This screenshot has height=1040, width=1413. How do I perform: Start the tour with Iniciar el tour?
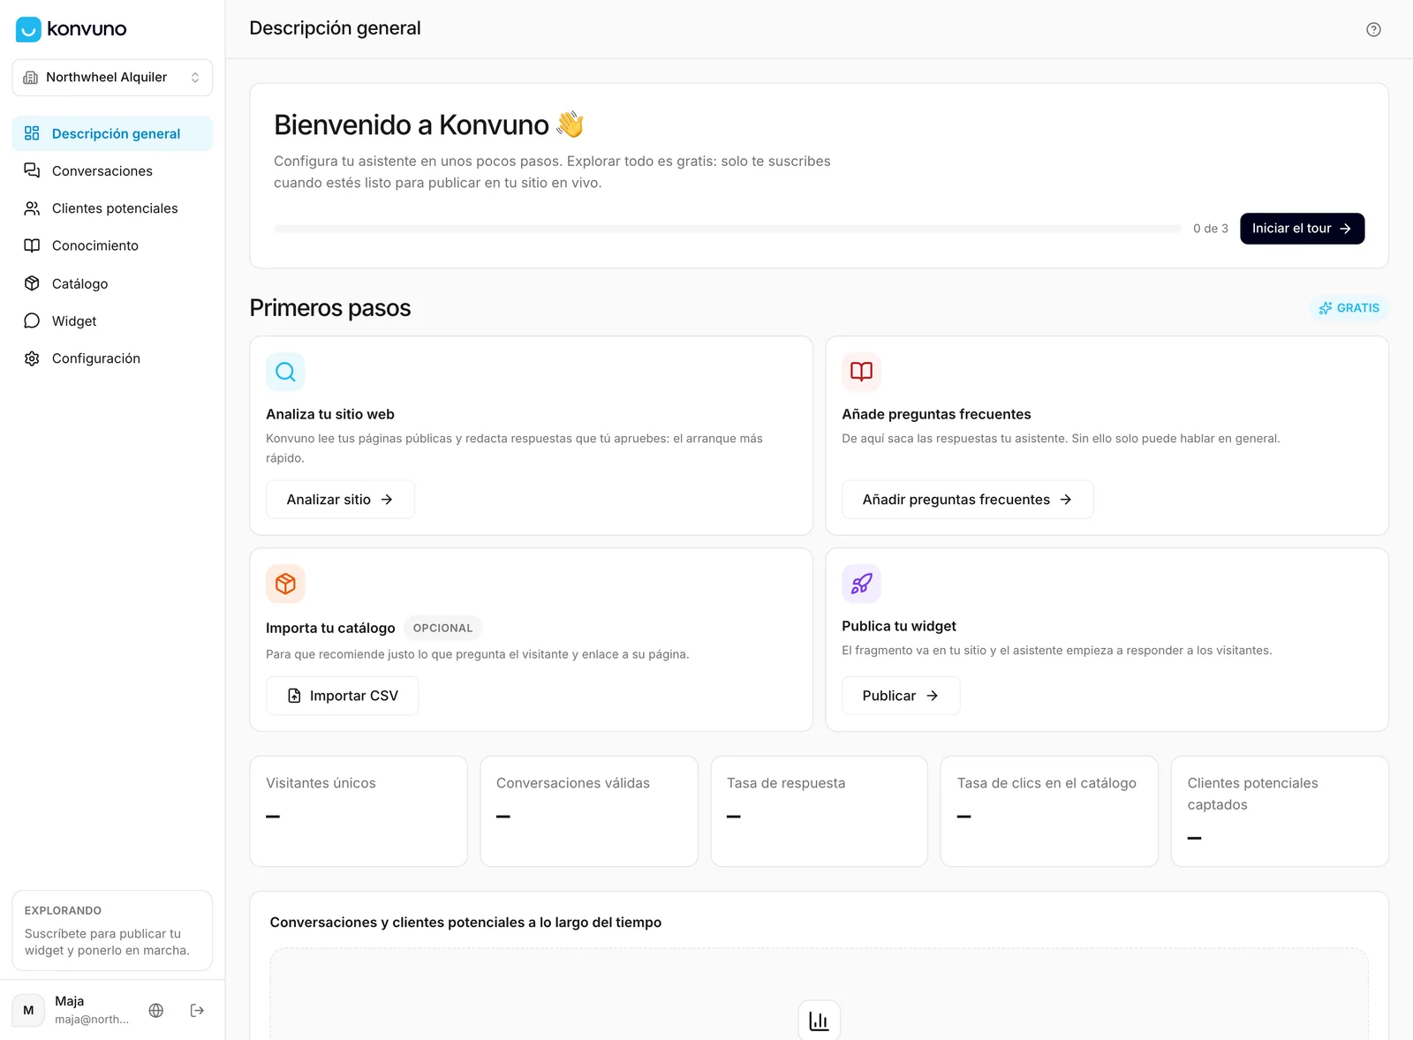coord(1302,229)
